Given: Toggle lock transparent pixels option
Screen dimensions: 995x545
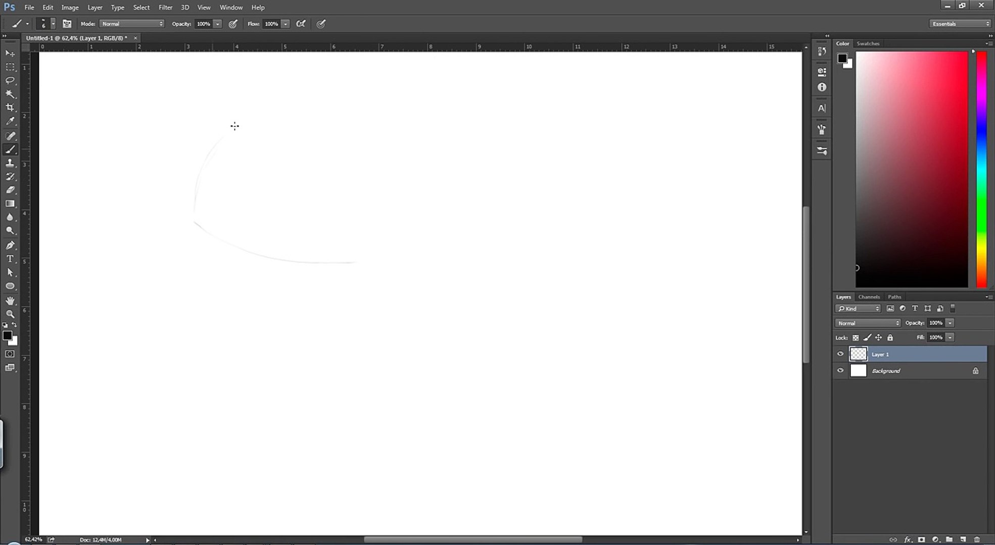Looking at the screenshot, I should 856,338.
